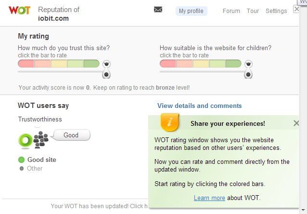Screen dimensions: 307x214
Task: Click the face icon beside the child suitability bar
Action: point(248,64)
